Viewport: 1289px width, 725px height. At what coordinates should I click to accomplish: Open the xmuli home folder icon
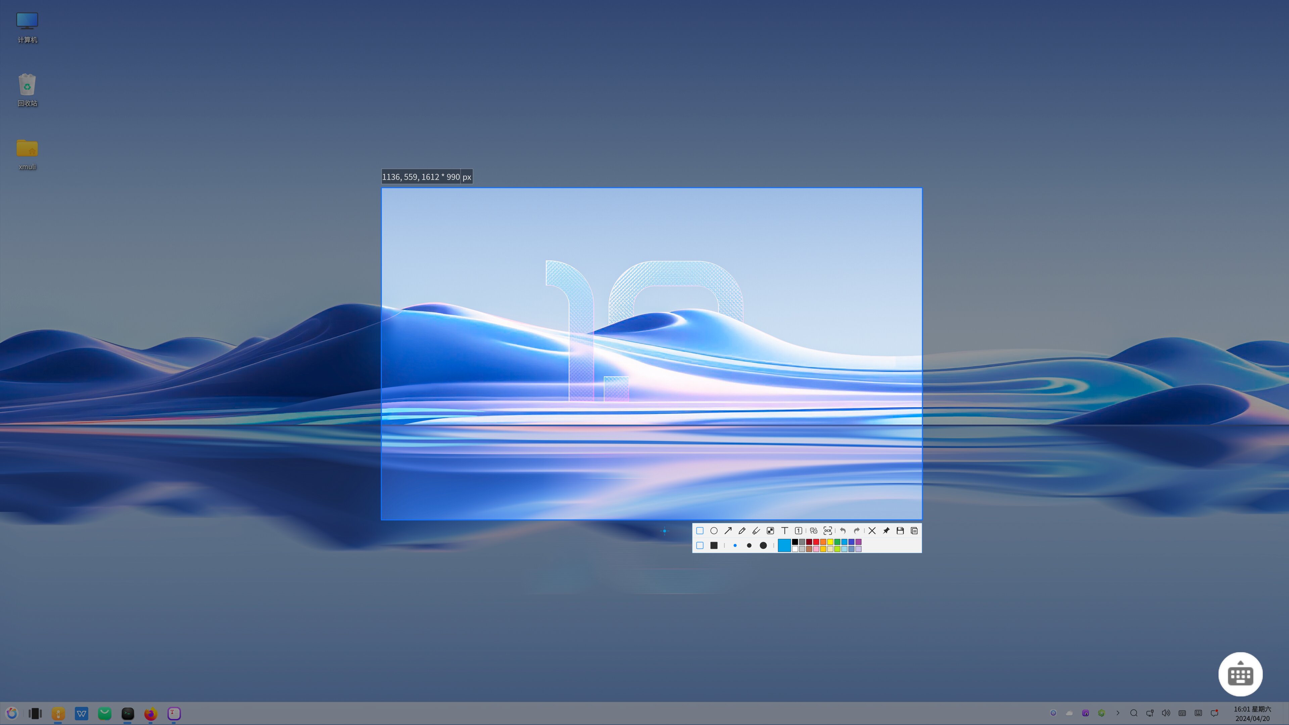tap(27, 154)
